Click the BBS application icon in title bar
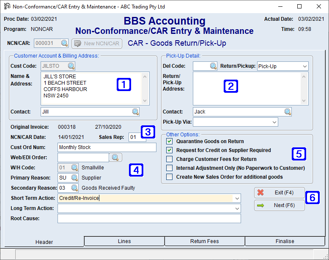 coord(7,6)
